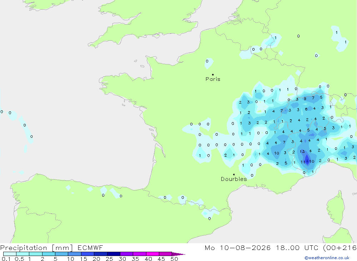The height and width of the screenshot is (261, 357).
Task: Choose the 10–15 mm legend swatch
Action: click(75, 254)
